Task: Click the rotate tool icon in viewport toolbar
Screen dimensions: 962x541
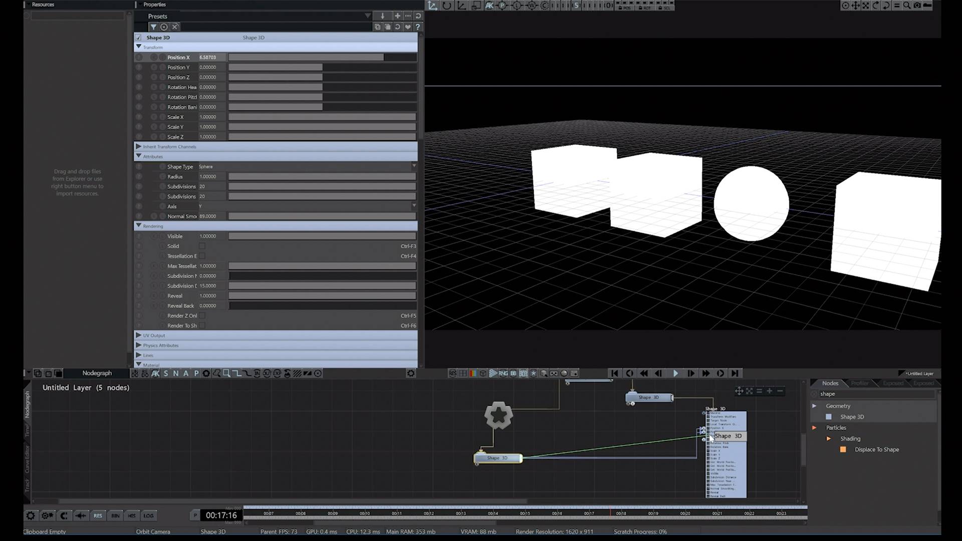Action: tap(446, 6)
